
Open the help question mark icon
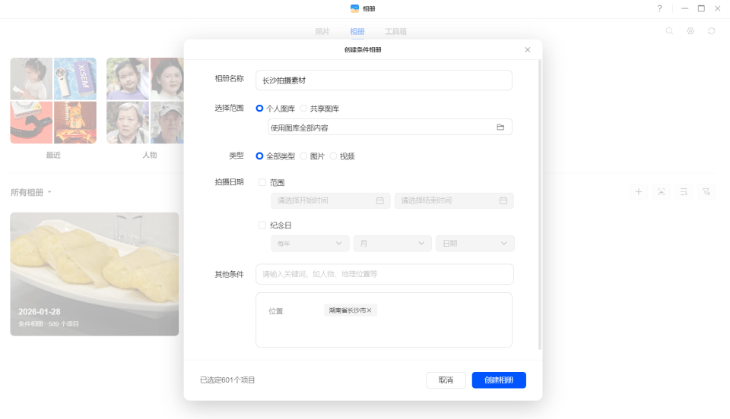[x=660, y=8]
